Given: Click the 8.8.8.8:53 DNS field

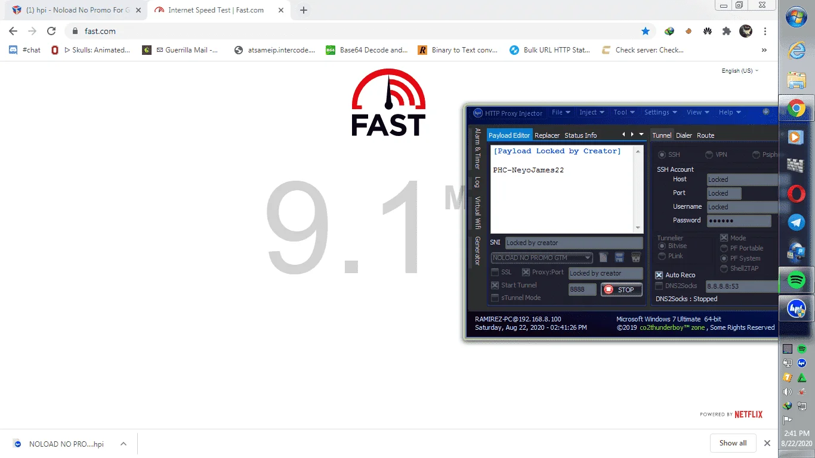Looking at the screenshot, I should (742, 286).
